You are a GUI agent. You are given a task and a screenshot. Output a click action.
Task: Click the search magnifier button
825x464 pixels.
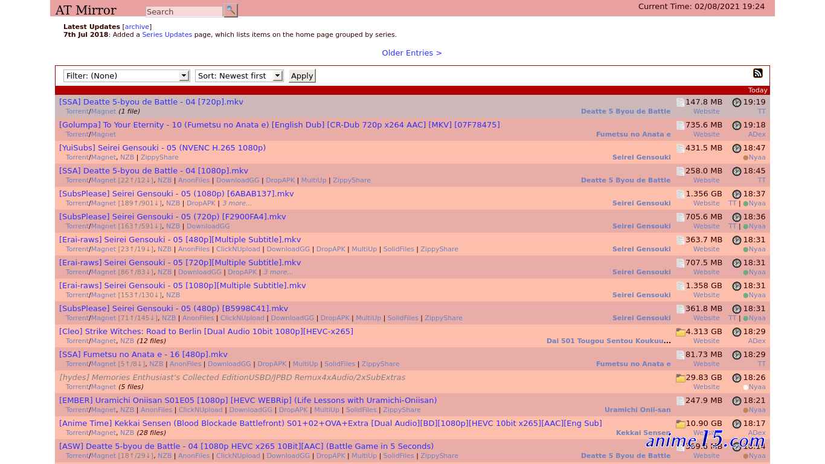(230, 10)
